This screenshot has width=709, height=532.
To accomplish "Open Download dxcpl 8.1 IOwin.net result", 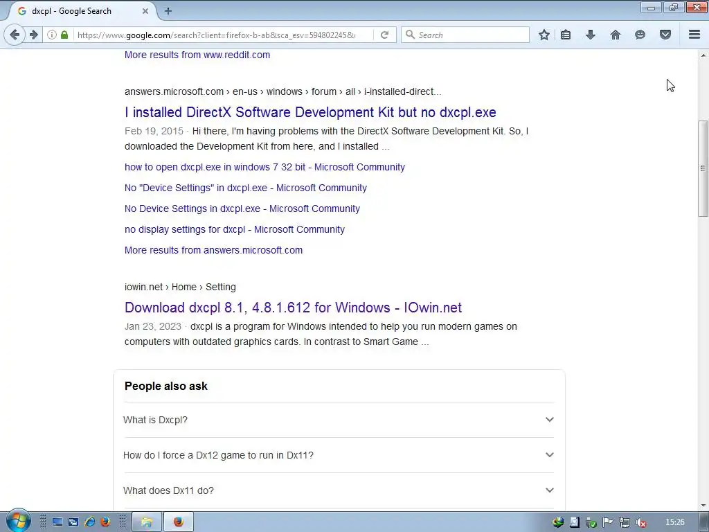I will point(293,308).
